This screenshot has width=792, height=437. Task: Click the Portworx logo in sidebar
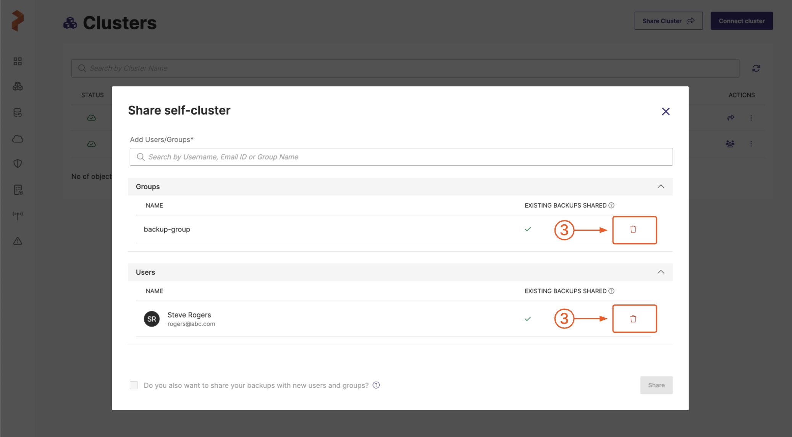18,21
